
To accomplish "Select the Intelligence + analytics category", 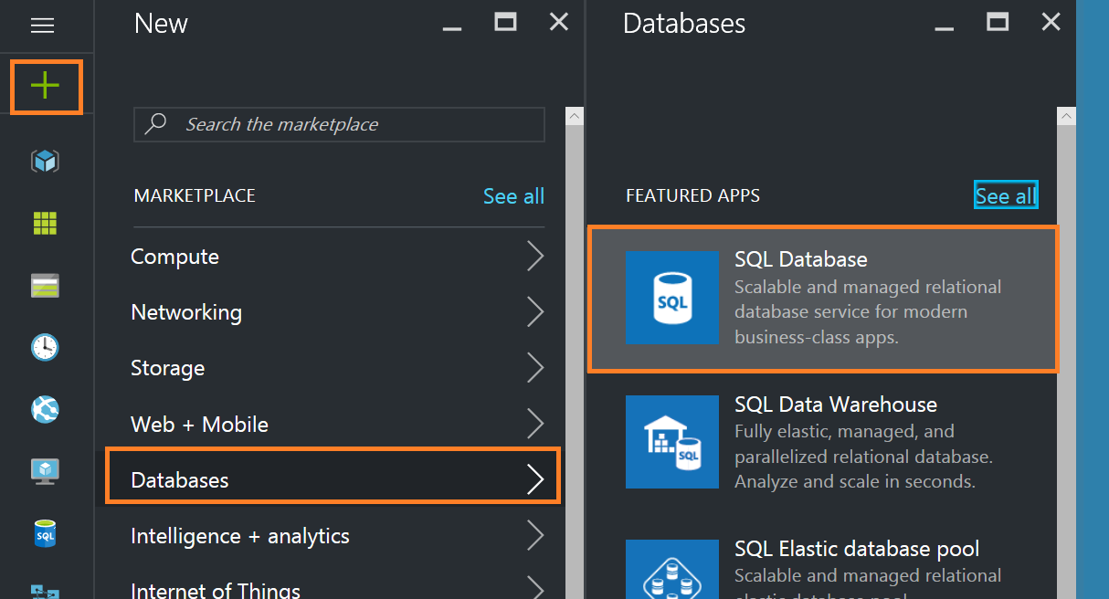I will click(x=240, y=536).
